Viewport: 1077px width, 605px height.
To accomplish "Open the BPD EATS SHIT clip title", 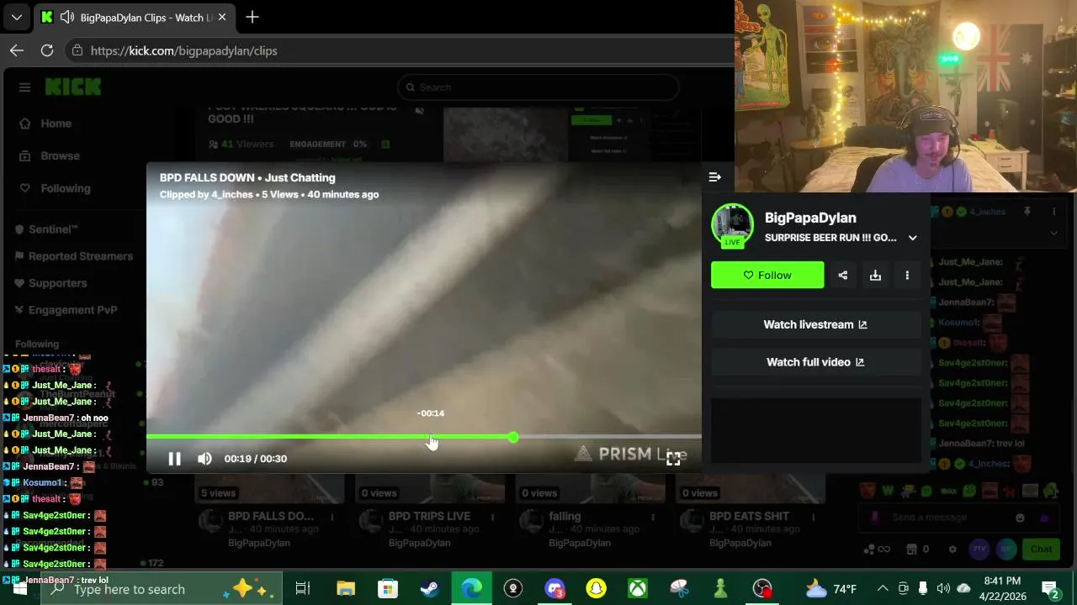I will (x=749, y=516).
